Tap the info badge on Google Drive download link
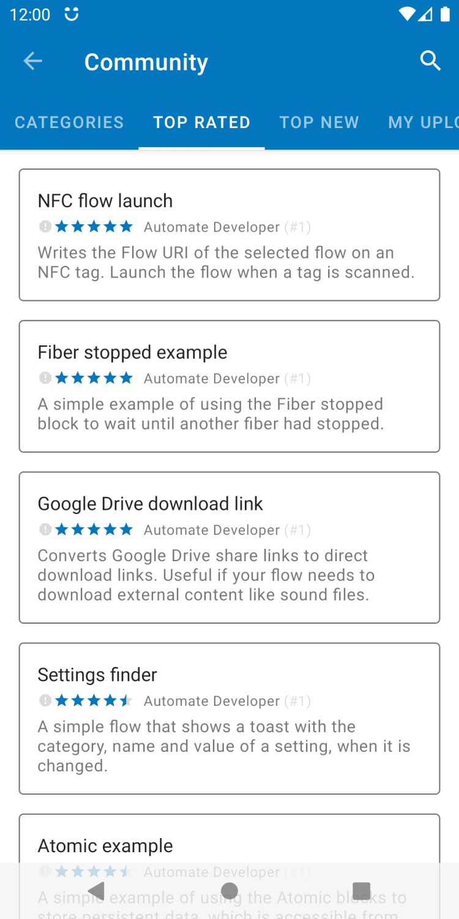 [45, 529]
